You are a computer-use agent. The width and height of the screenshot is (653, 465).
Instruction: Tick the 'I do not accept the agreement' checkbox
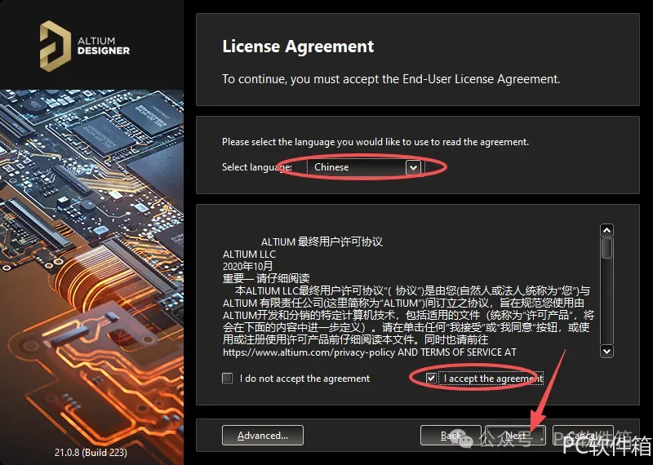(228, 378)
